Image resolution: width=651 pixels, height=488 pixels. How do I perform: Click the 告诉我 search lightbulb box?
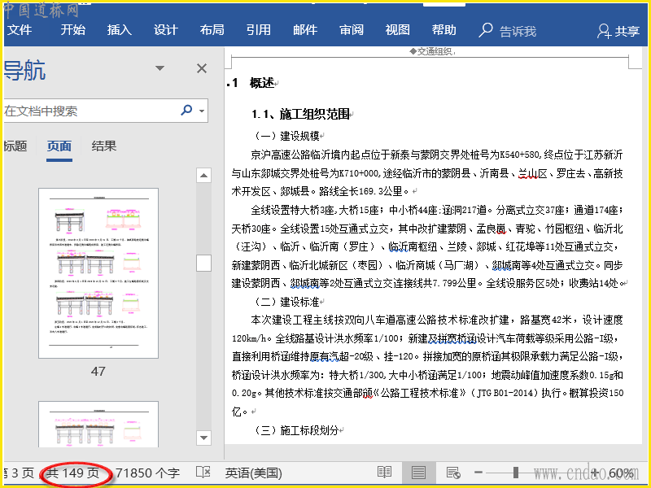(x=507, y=31)
